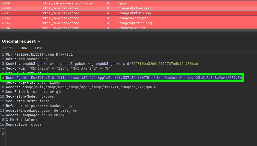Screen dimensions: 257x146
Task: Click the /images/puzzles.png URL cell
Action: 135,23
